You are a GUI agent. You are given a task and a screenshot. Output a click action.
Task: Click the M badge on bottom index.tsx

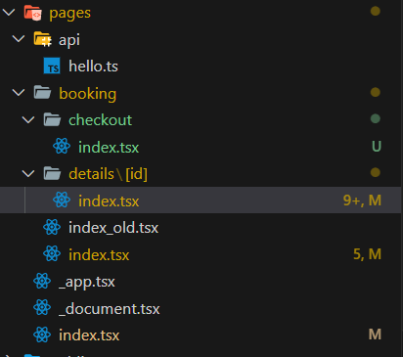point(375,335)
